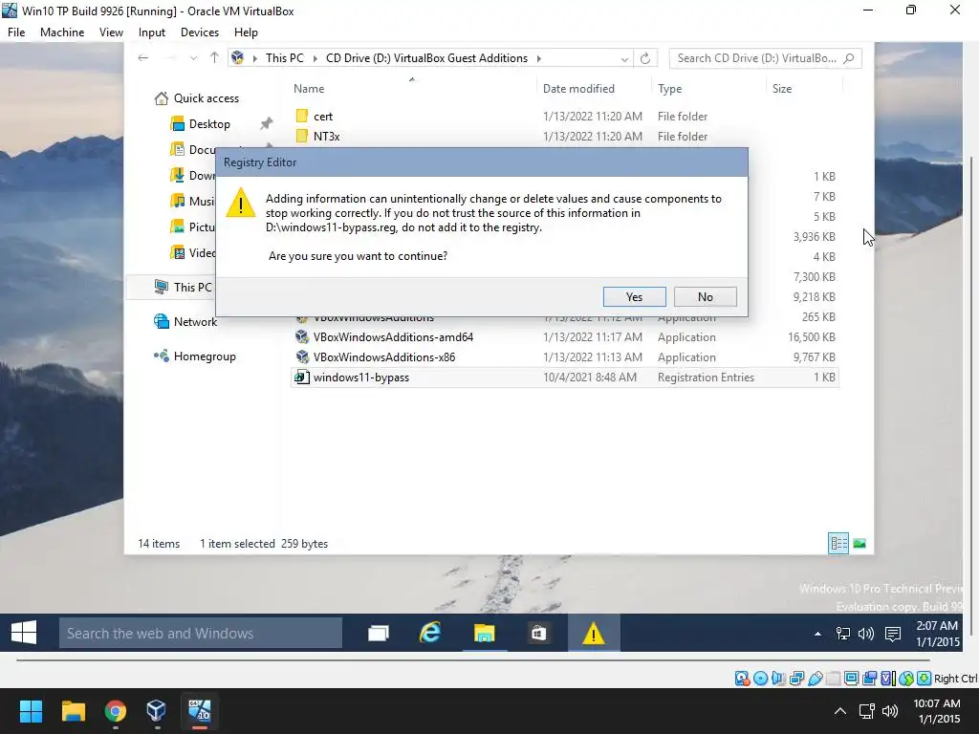Click CD Drive (D:) breadcrumb segment
The image size is (979, 734).
point(426,58)
